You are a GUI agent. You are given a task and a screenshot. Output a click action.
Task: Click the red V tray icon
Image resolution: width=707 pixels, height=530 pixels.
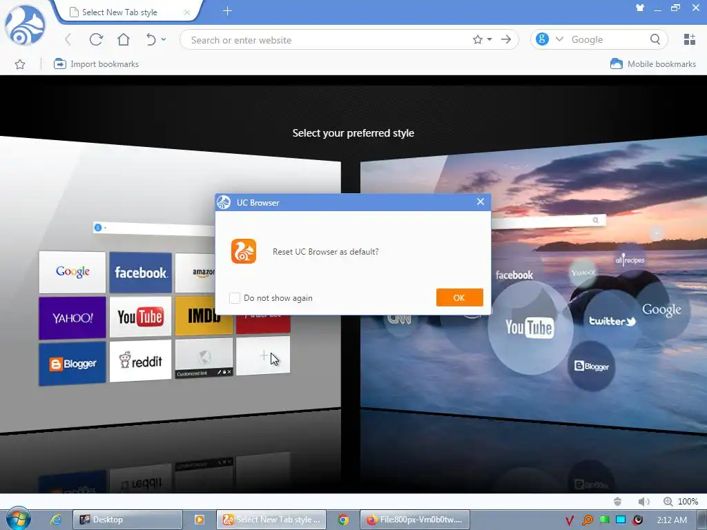(x=570, y=520)
